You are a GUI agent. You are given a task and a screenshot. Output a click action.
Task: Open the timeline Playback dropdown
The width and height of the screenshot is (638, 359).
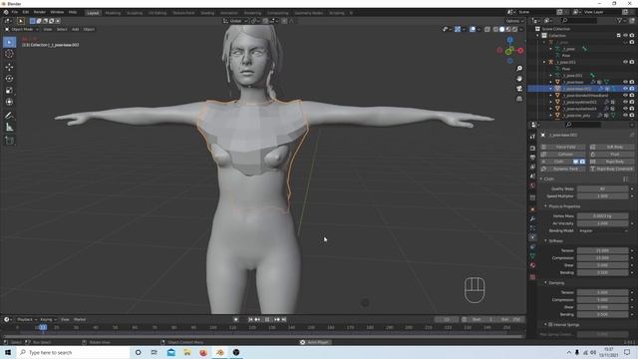pyautogui.click(x=27, y=319)
